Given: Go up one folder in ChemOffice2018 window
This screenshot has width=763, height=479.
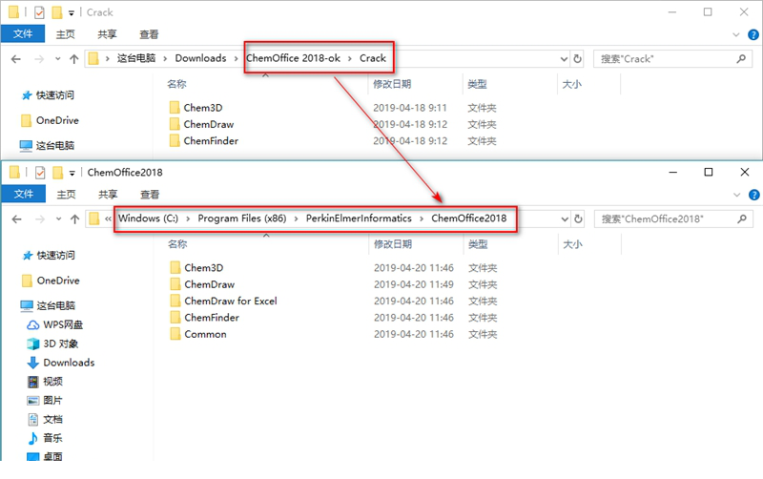Looking at the screenshot, I should click(75, 219).
